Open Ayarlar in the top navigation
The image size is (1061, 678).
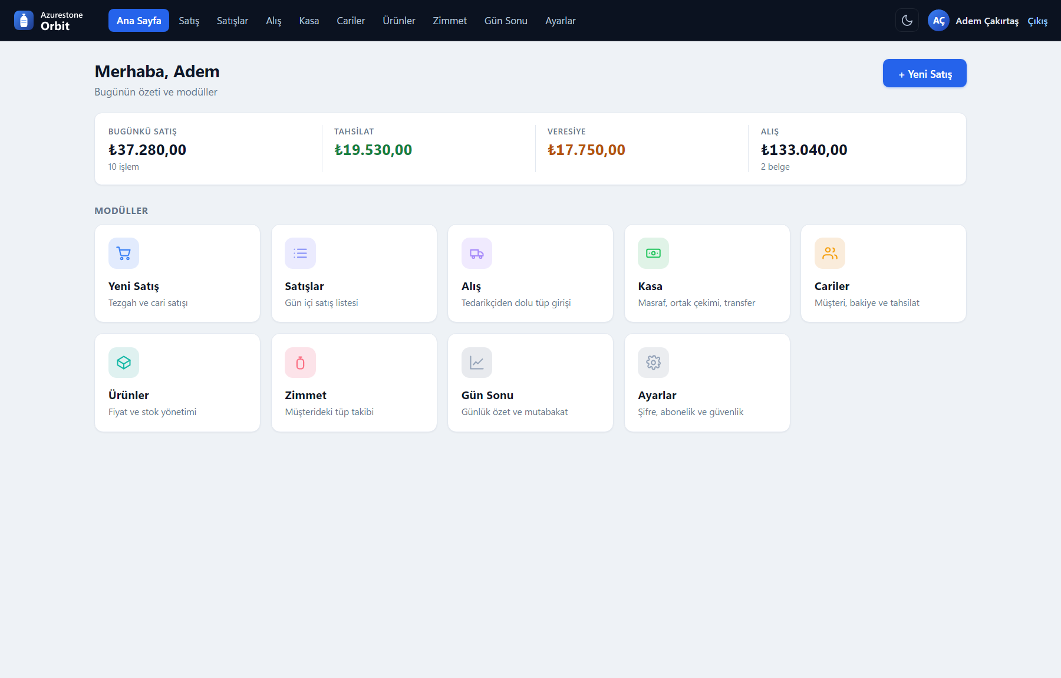pyautogui.click(x=561, y=21)
